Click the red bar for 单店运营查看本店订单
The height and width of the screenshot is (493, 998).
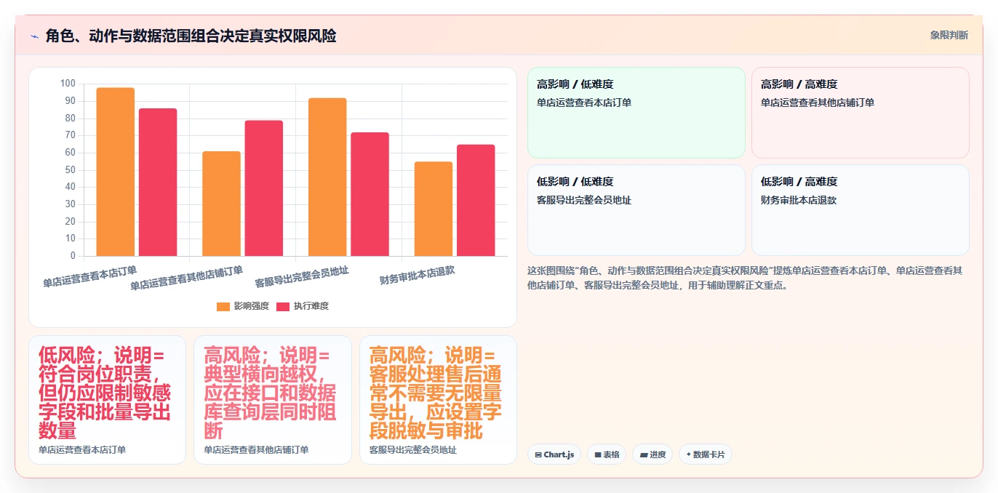point(158,182)
